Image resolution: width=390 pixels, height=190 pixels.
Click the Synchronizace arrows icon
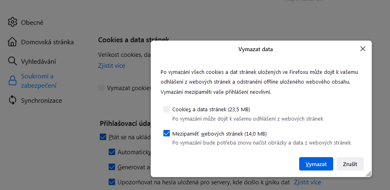13,100
